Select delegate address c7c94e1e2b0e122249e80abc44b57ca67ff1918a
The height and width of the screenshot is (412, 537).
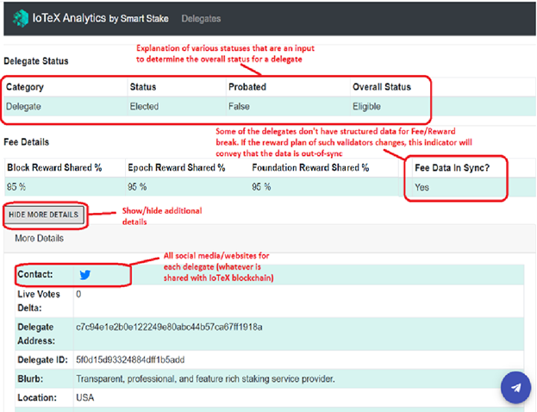[x=169, y=327]
